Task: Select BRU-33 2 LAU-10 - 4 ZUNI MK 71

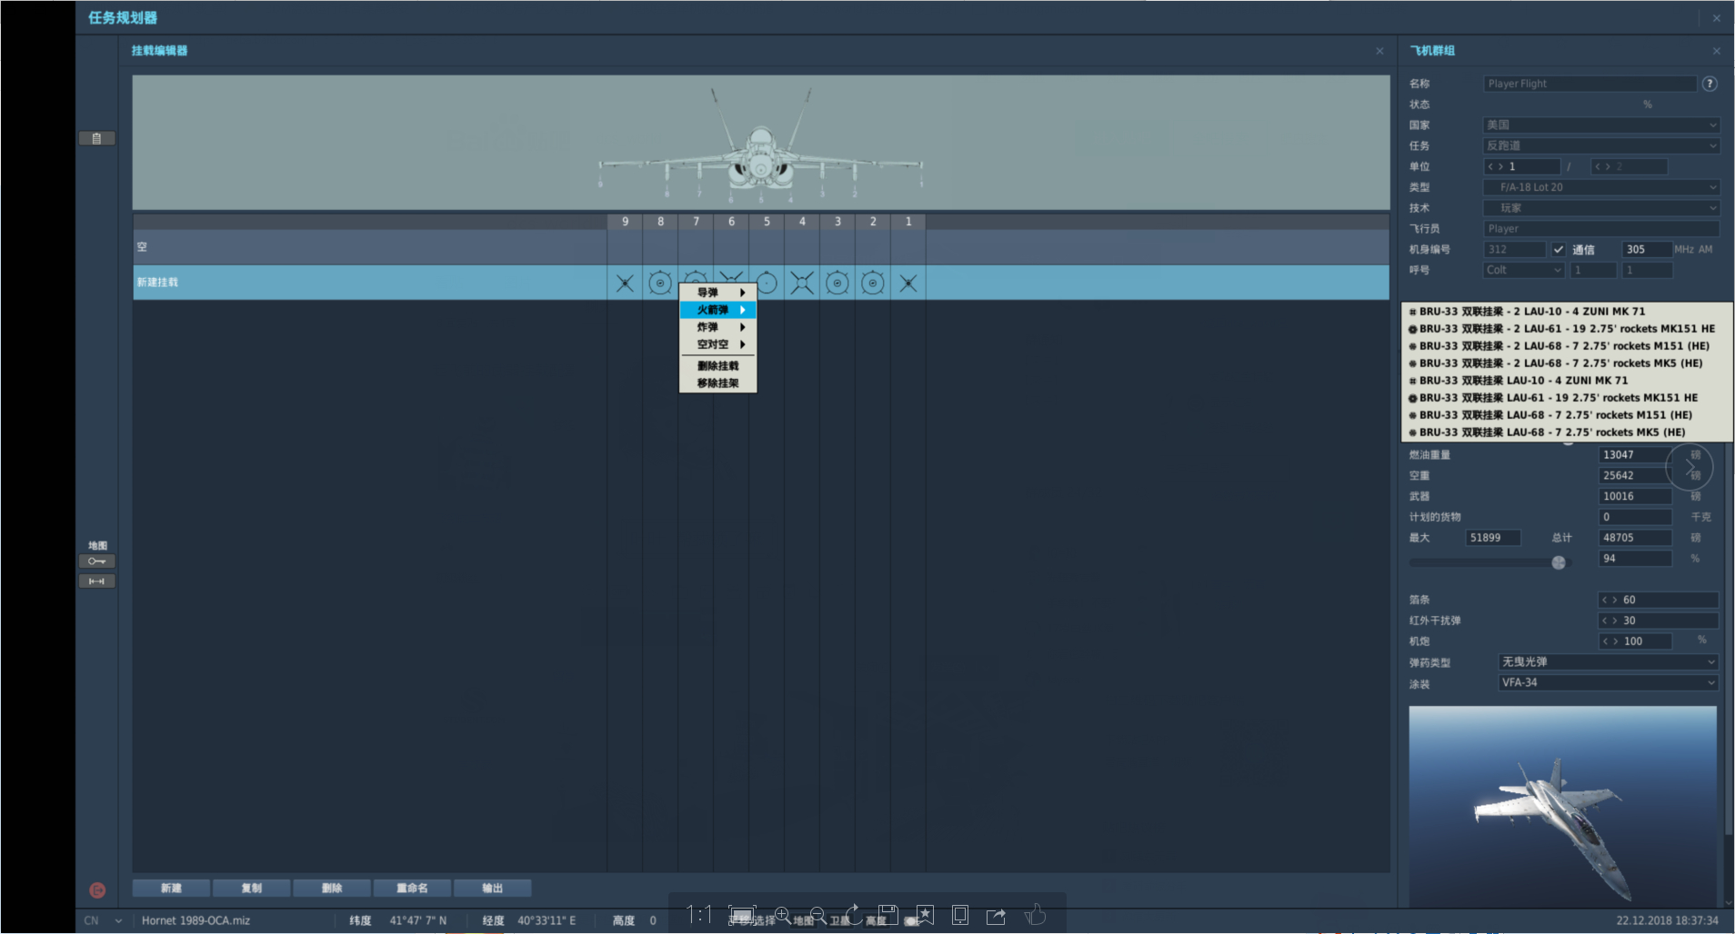Action: pos(1567,312)
